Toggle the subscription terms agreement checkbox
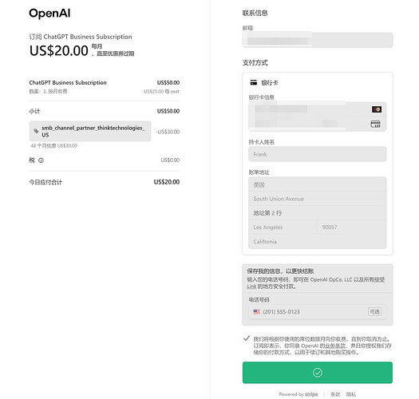The image size is (419, 399). (x=247, y=338)
